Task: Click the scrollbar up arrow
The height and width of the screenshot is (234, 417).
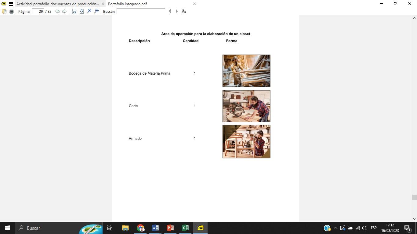Action: [x=414, y=18]
